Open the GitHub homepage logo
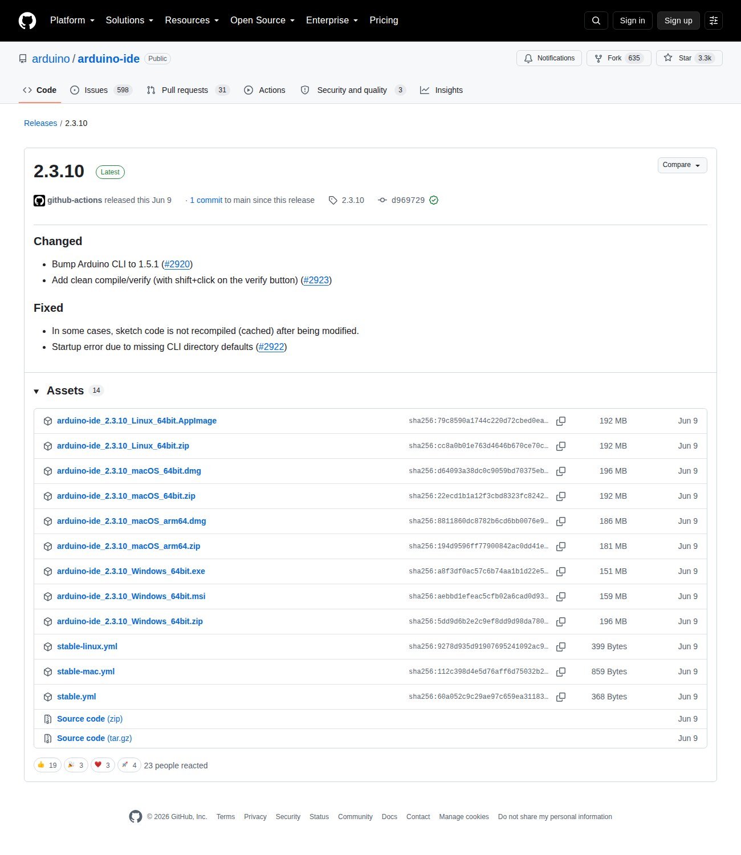 pos(27,21)
